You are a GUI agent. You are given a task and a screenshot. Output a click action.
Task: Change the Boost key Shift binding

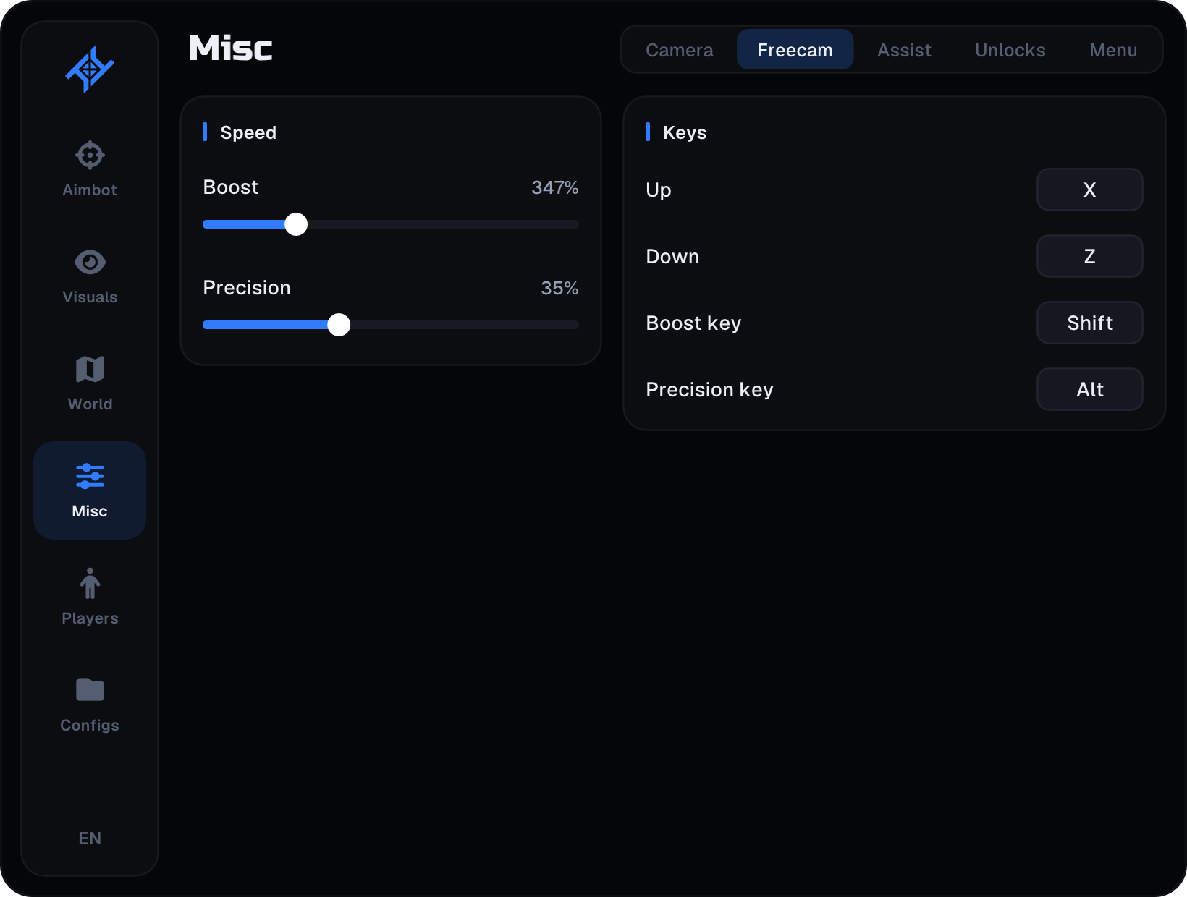point(1089,323)
